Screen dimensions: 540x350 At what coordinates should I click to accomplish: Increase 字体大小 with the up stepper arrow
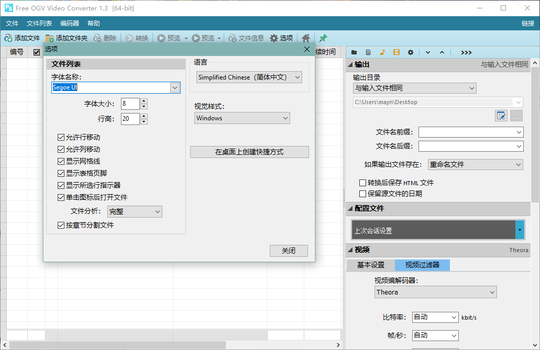(x=143, y=101)
